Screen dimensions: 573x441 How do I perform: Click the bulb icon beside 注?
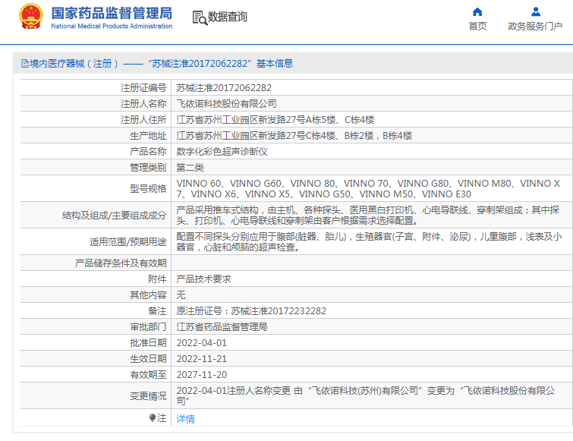point(153,417)
